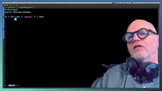Switch to the vagrant ubuntu session tab
Viewport: 162px width, 91px height.
[26, 8]
